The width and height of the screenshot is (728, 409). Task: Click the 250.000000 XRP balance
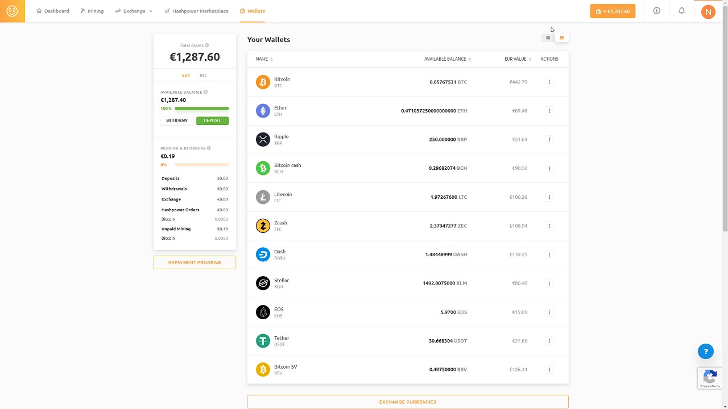448,140
